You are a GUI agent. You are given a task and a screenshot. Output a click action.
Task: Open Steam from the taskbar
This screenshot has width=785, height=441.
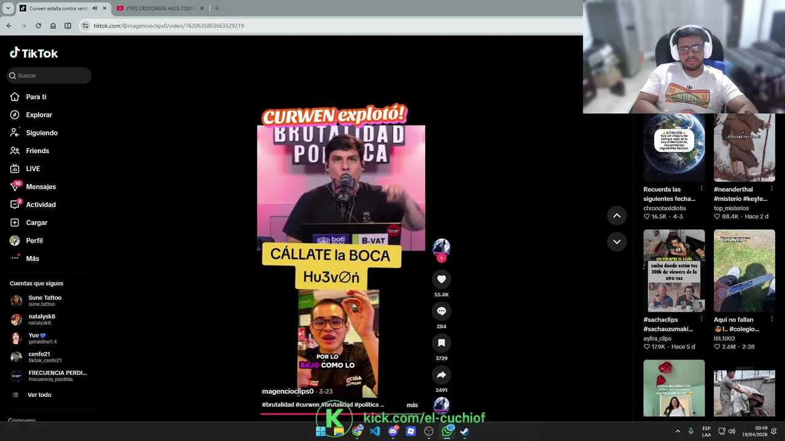(x=465, y=431)
